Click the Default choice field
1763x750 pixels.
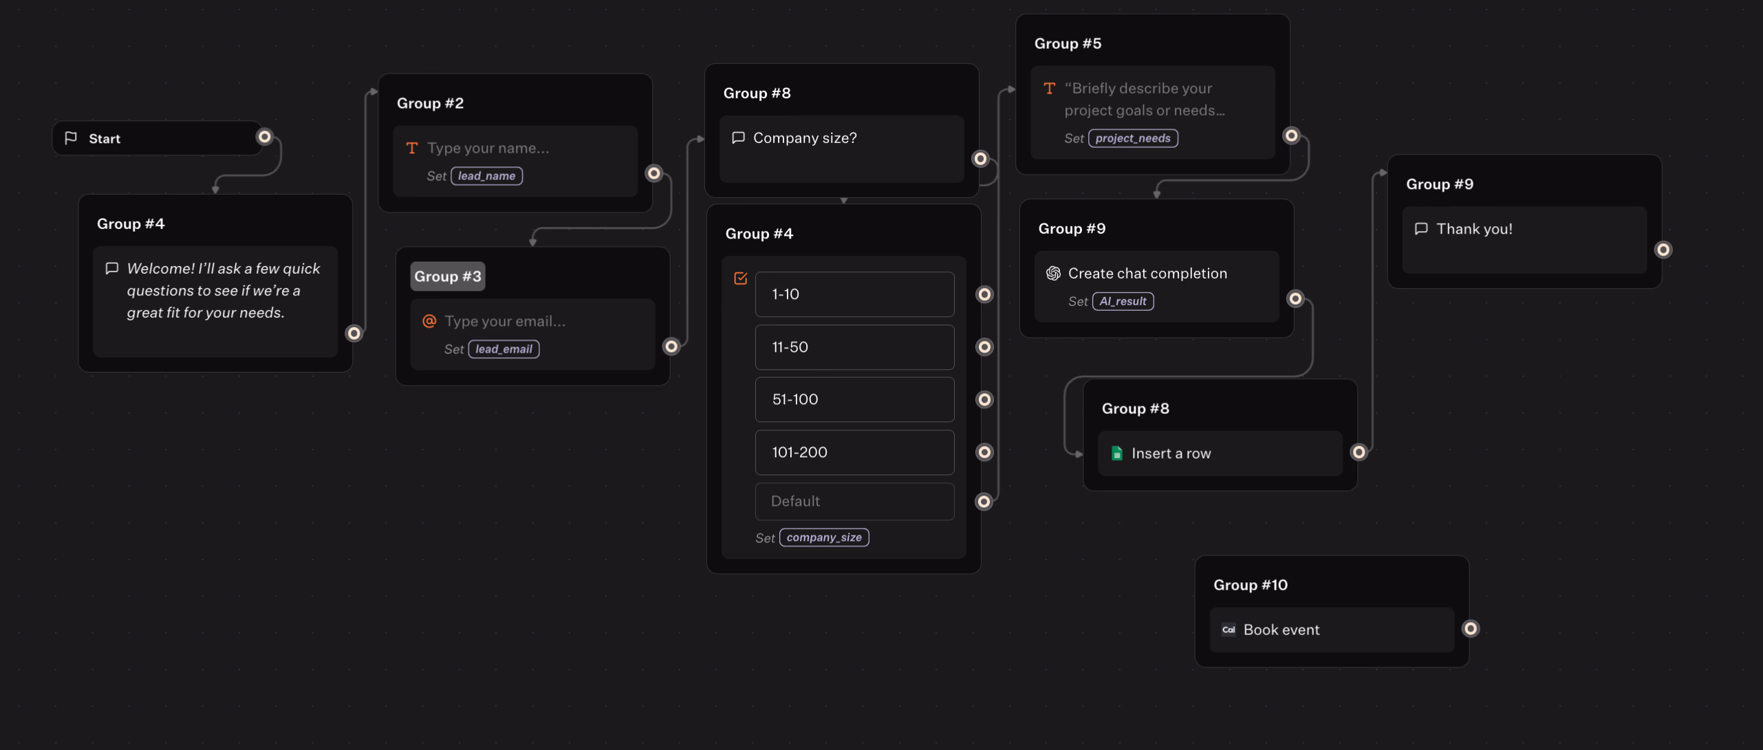(x=854, y=501)
